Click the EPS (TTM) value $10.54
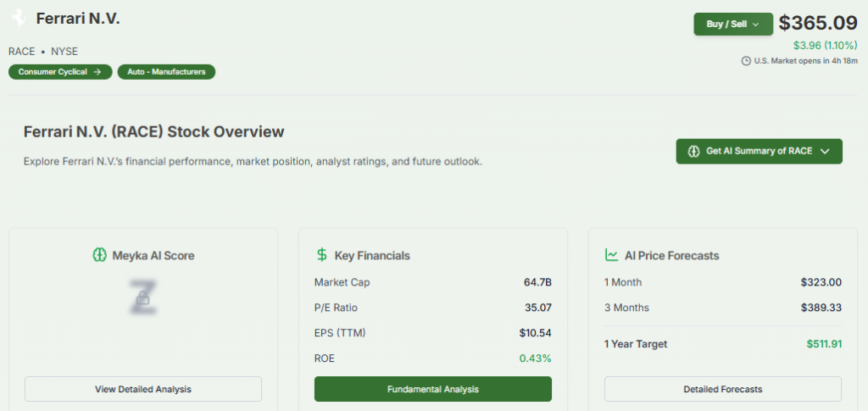The width and height of the screenshot is (868, 411). (x=536, y=333)
